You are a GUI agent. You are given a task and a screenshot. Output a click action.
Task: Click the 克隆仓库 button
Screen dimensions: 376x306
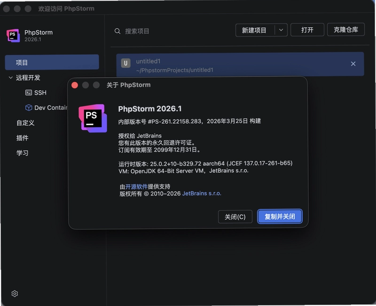346,30
